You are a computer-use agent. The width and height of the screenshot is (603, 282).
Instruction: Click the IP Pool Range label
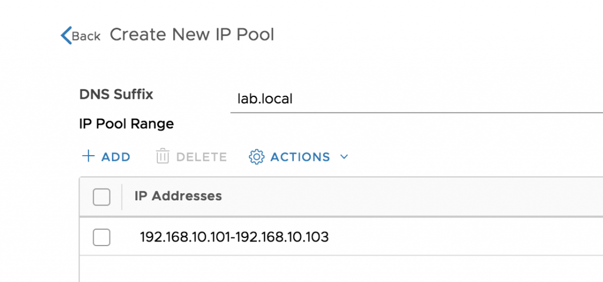(x=127, y=124)
